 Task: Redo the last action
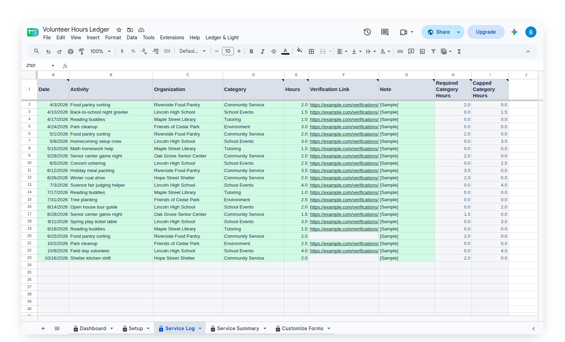point(59,51)
